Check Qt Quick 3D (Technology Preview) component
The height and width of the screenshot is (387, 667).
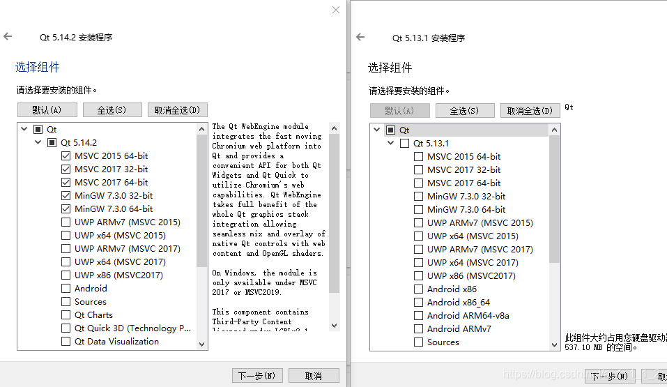[x=66, y=328]
